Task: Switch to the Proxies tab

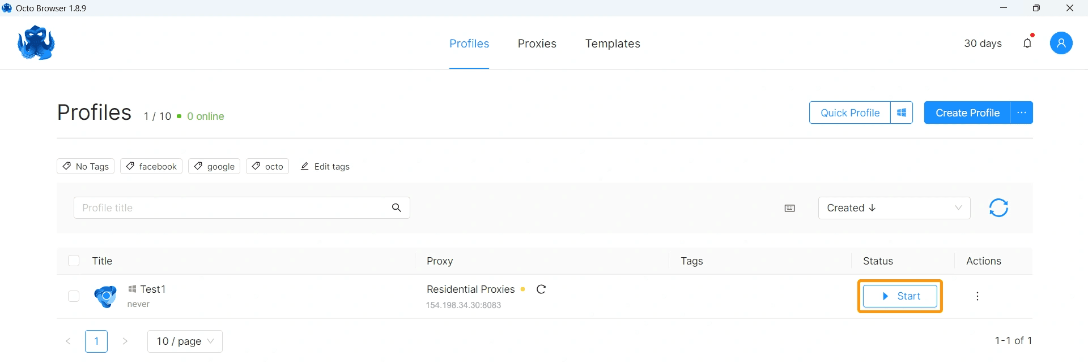Action: coord(537,44)
